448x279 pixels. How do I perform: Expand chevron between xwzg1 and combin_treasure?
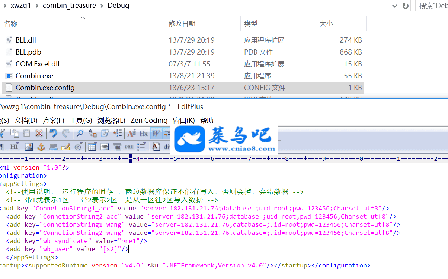(37, 6)
